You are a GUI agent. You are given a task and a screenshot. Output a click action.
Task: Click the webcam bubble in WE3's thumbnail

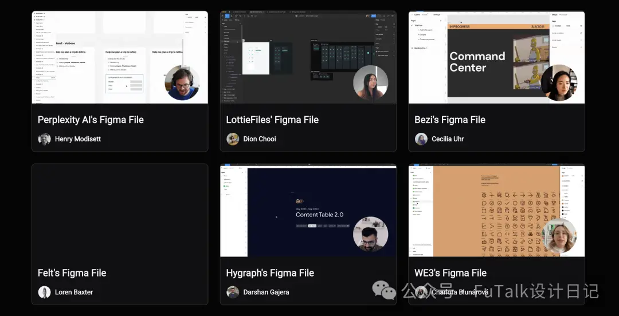click(x=559, y=235)
